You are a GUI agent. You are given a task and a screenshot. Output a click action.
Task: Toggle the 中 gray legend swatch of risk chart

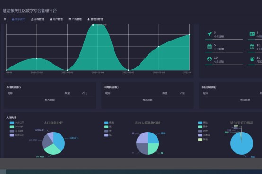[106, 131]
